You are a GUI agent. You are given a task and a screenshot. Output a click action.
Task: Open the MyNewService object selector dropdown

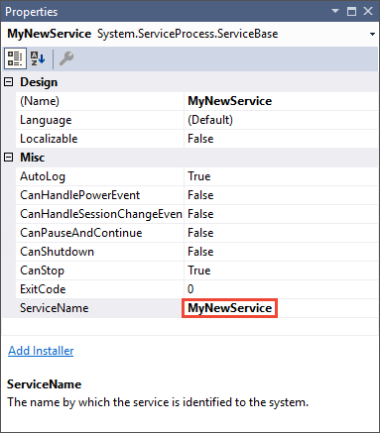coord(372,34)
